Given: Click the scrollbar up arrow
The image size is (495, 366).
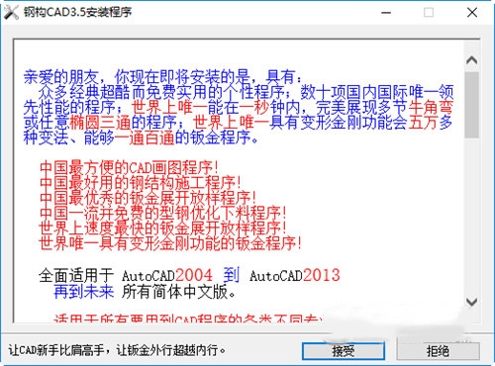Looking at the screenshot, I should pos(472,60).
